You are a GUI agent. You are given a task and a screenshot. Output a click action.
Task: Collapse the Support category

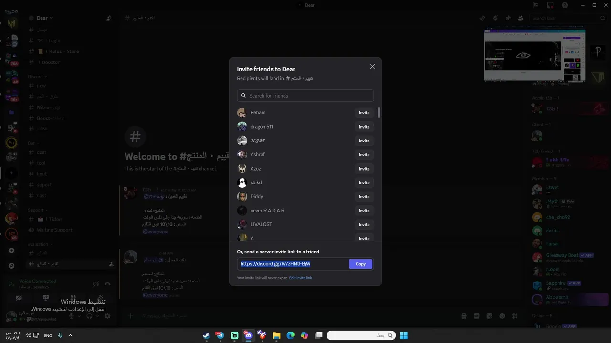pyautogui.click(x=37, y=210)
